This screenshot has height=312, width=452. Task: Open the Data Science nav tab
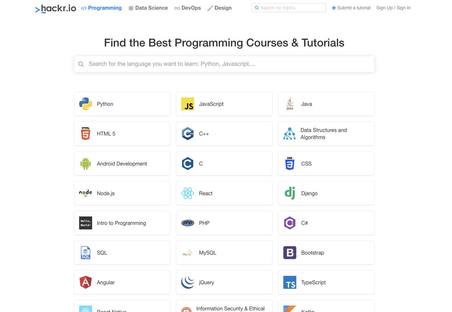[148, 8]
